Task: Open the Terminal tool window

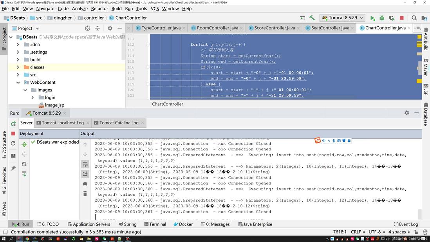Action: [155, 224]
